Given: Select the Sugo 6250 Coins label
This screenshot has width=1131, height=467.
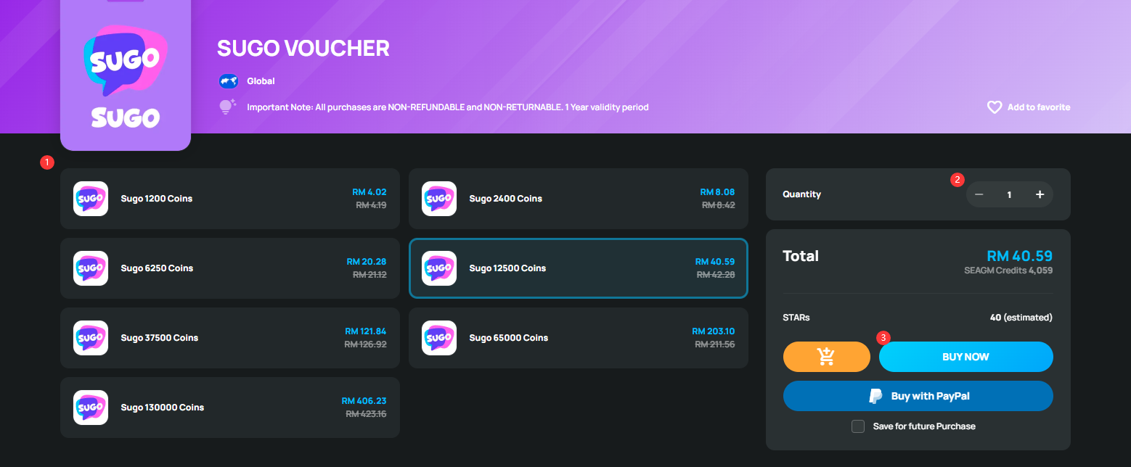Looking at the screenshot, I should tap(157, 268).
